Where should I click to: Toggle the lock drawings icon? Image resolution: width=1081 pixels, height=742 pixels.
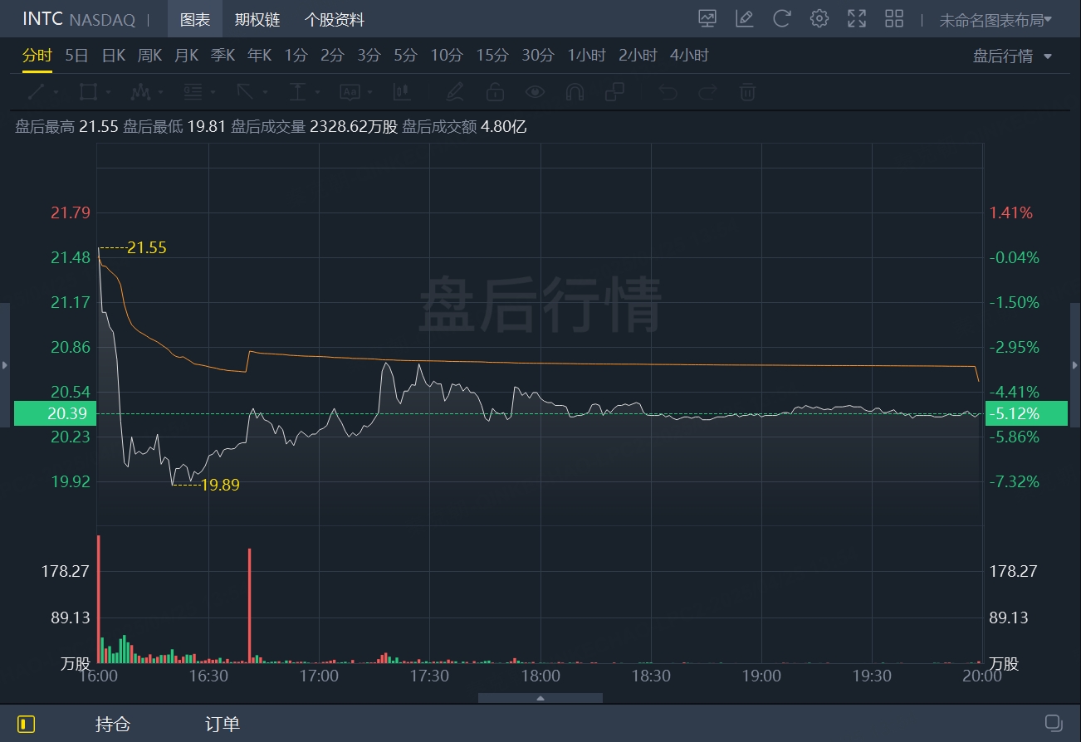[x=495, y=91]
